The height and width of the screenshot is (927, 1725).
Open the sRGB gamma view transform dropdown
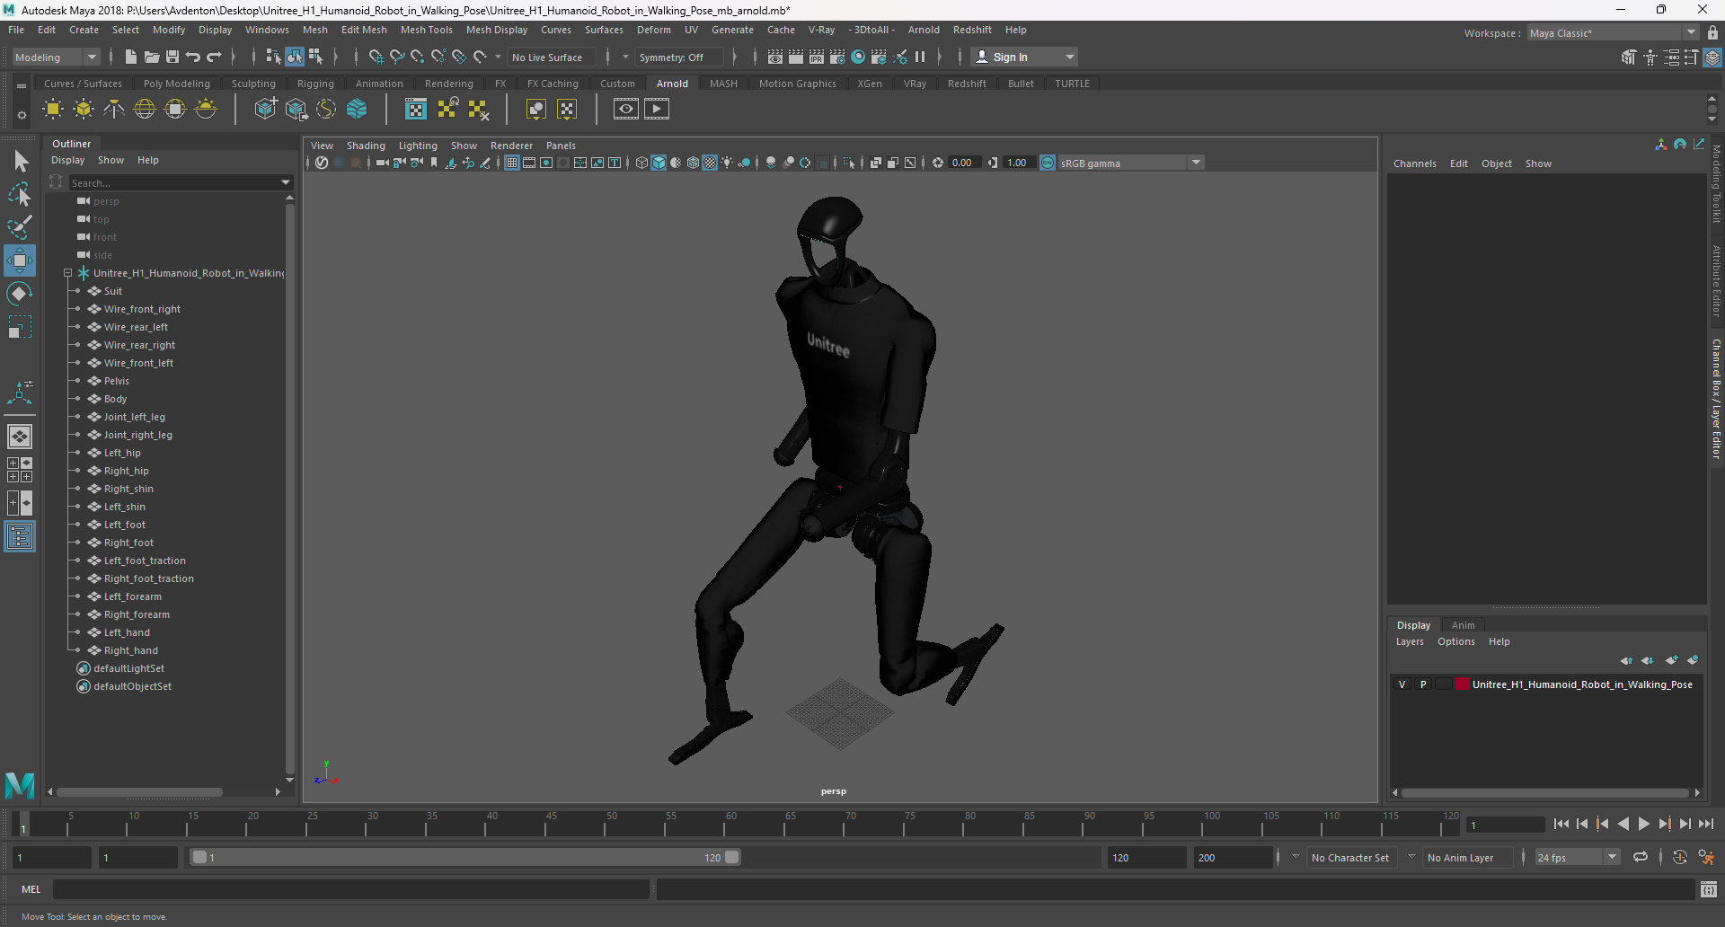tap(1130, 163)
